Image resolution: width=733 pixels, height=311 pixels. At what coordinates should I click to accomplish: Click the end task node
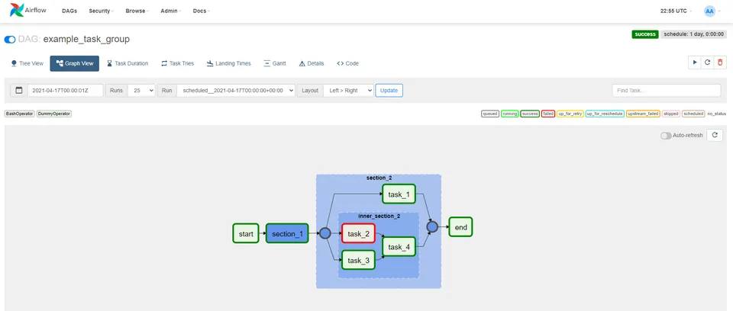click(460, 227)
